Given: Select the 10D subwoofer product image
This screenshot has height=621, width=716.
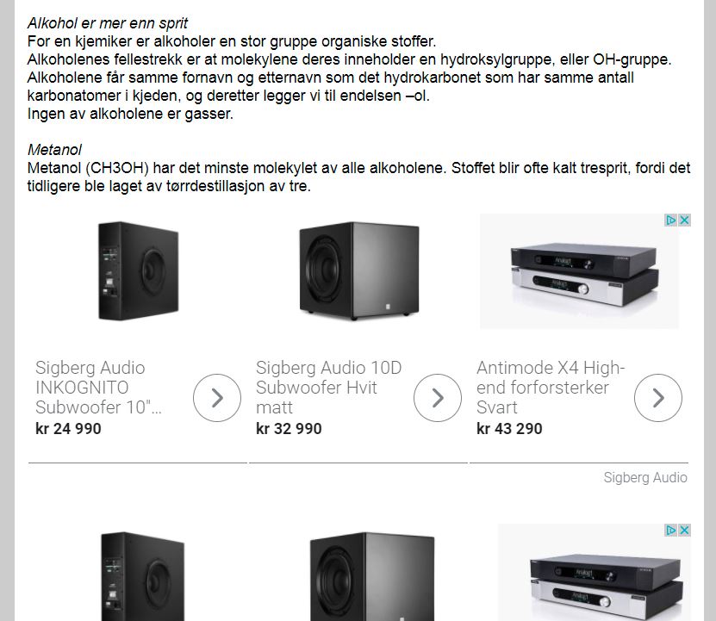Looking at the screenshot, I should click(x=359, y=270).
